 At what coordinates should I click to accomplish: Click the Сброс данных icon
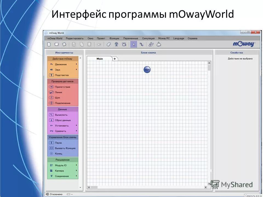51,120
